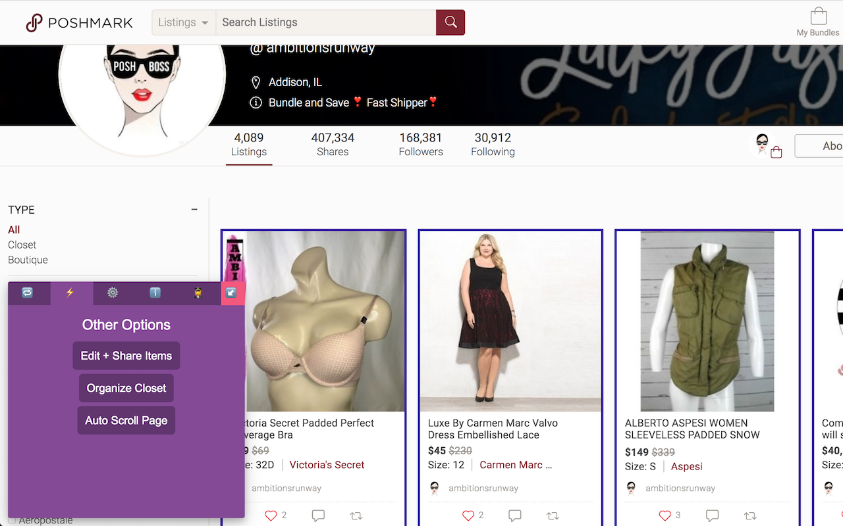Minimize the purple panel with arrow icon
The image size is (843, 526).
[232, 293]
